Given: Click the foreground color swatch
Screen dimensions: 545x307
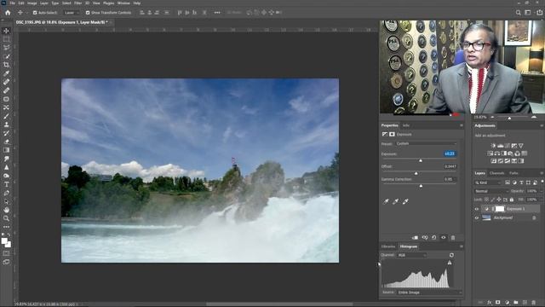Looking at the screenshot, I should coord(4,240).
